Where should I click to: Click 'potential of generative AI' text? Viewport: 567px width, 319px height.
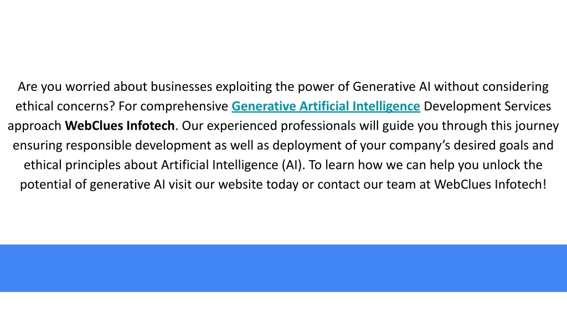(x=92, y=184)
